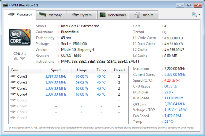The width and height of the screenshot is (205, 136).
Task: Click Core 1 speed 3,337.33 MHz
Action: (x=56, y=77)
